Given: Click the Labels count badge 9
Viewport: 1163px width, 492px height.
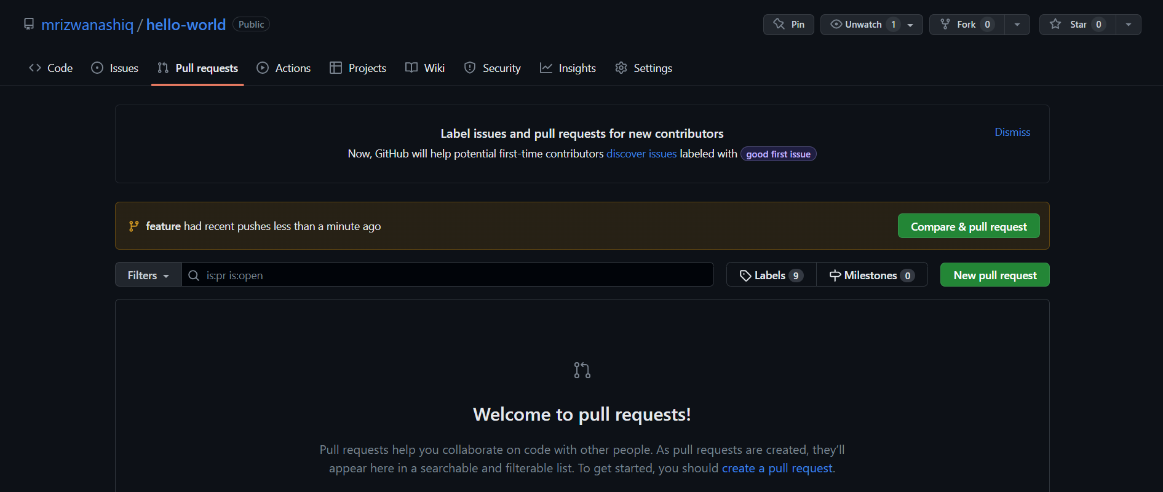Looking at the screenshot, I should (796, 276).
